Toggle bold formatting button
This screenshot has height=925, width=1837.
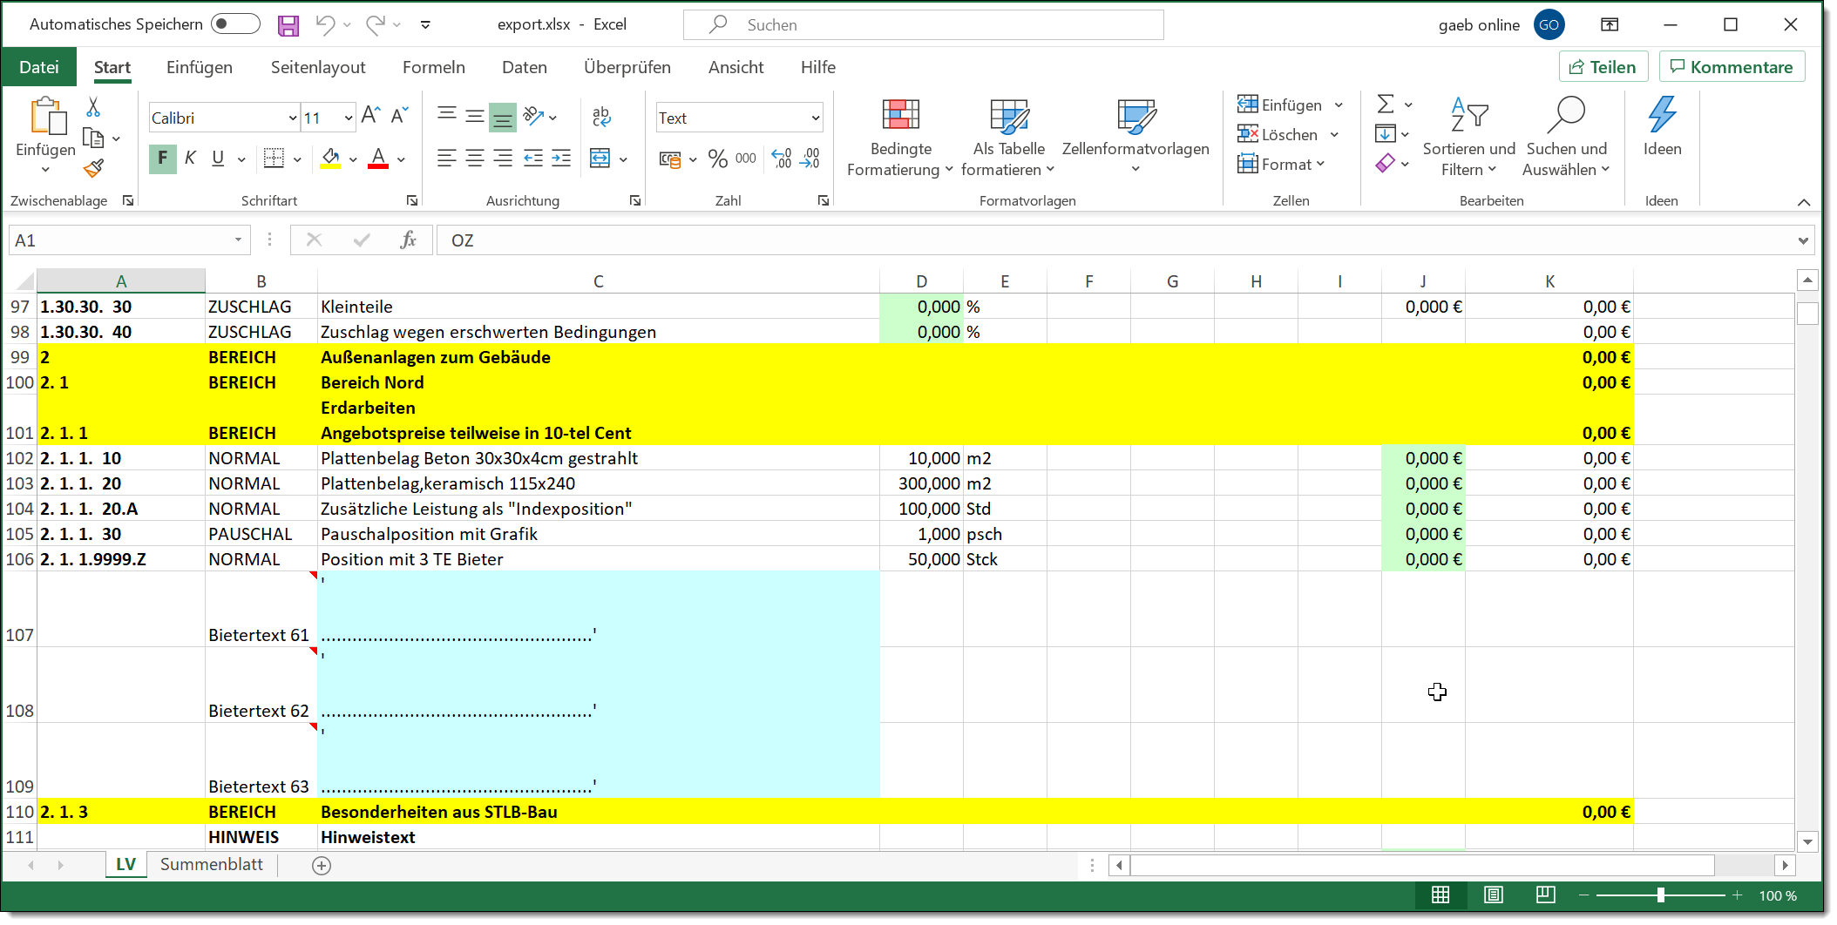(x=162, y=159)
